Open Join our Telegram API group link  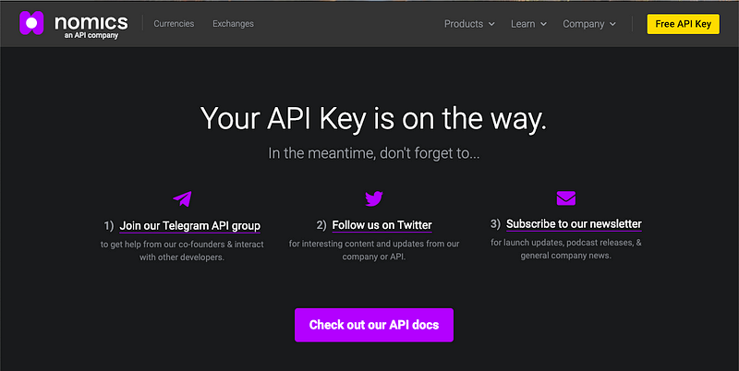click(190, 225)
